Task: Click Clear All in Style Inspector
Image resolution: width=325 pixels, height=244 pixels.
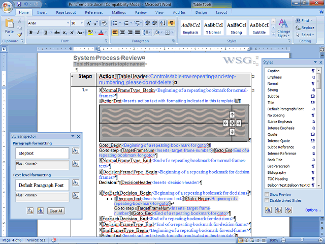Action: (56, 211)
